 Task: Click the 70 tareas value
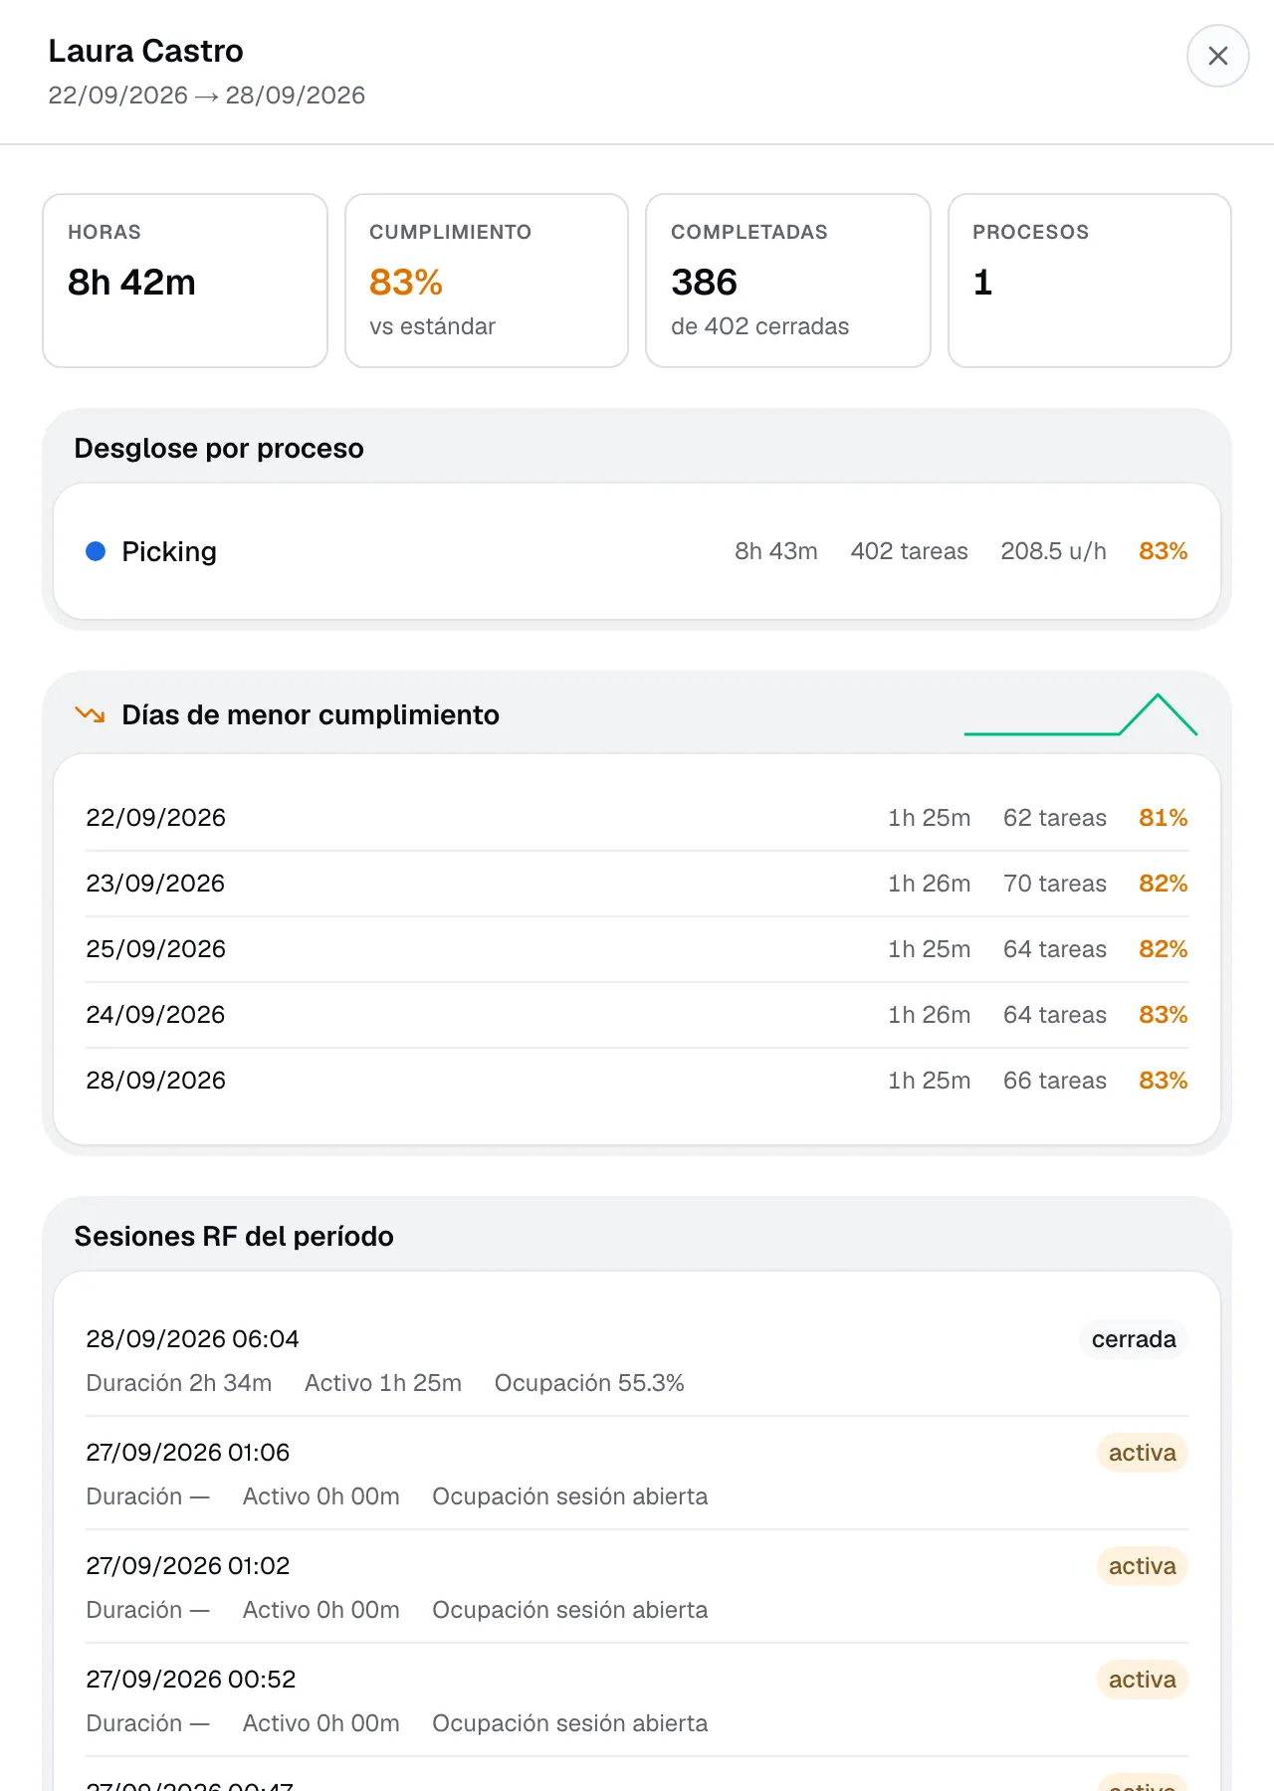click(1055, 884)
